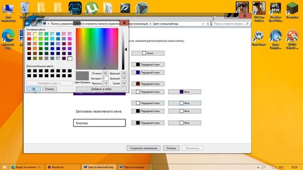
Task: Click Отмена at the window bottom
Action: point(171,148)
